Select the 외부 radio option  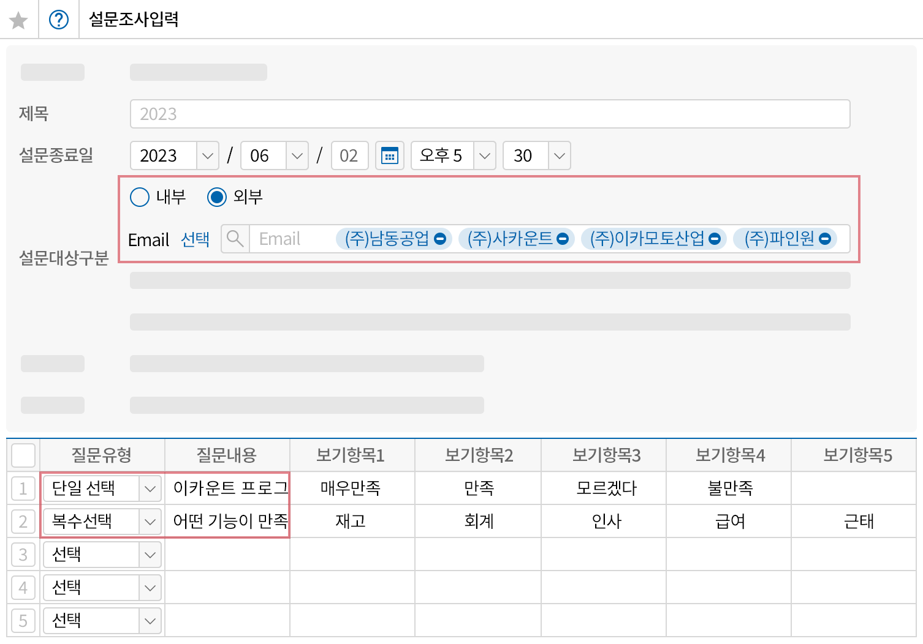click(217, 197)
